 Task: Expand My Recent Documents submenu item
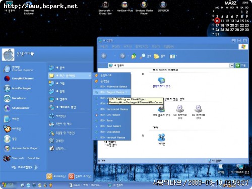pyautogui.click(x=70, y=76)
